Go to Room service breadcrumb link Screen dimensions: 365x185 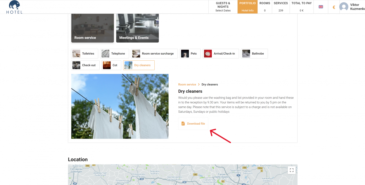click(187, 84)
